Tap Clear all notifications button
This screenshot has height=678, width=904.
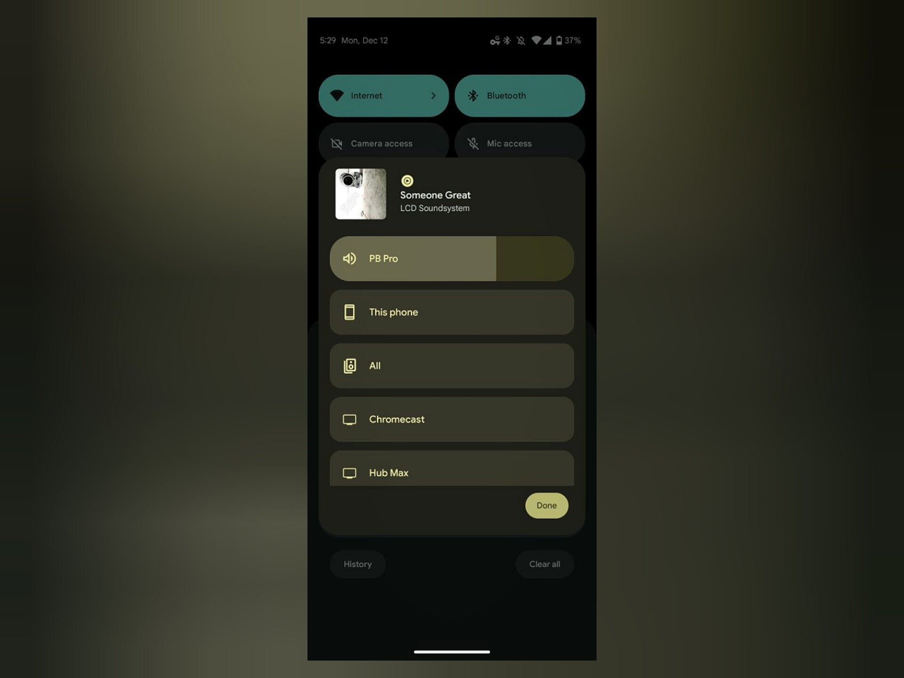545,563
